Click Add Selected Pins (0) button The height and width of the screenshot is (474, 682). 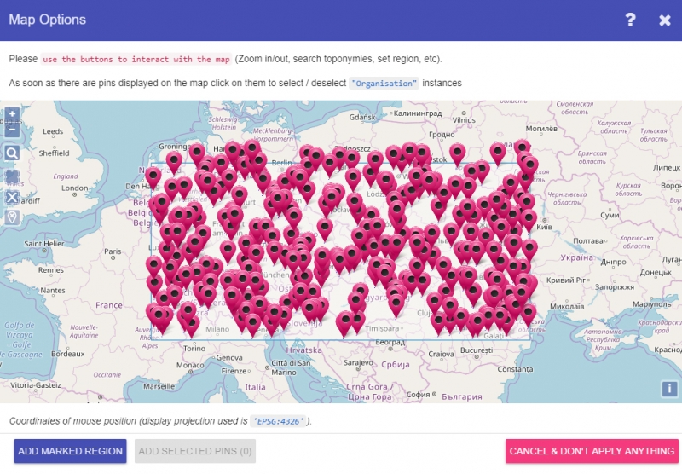click(195, 451)
